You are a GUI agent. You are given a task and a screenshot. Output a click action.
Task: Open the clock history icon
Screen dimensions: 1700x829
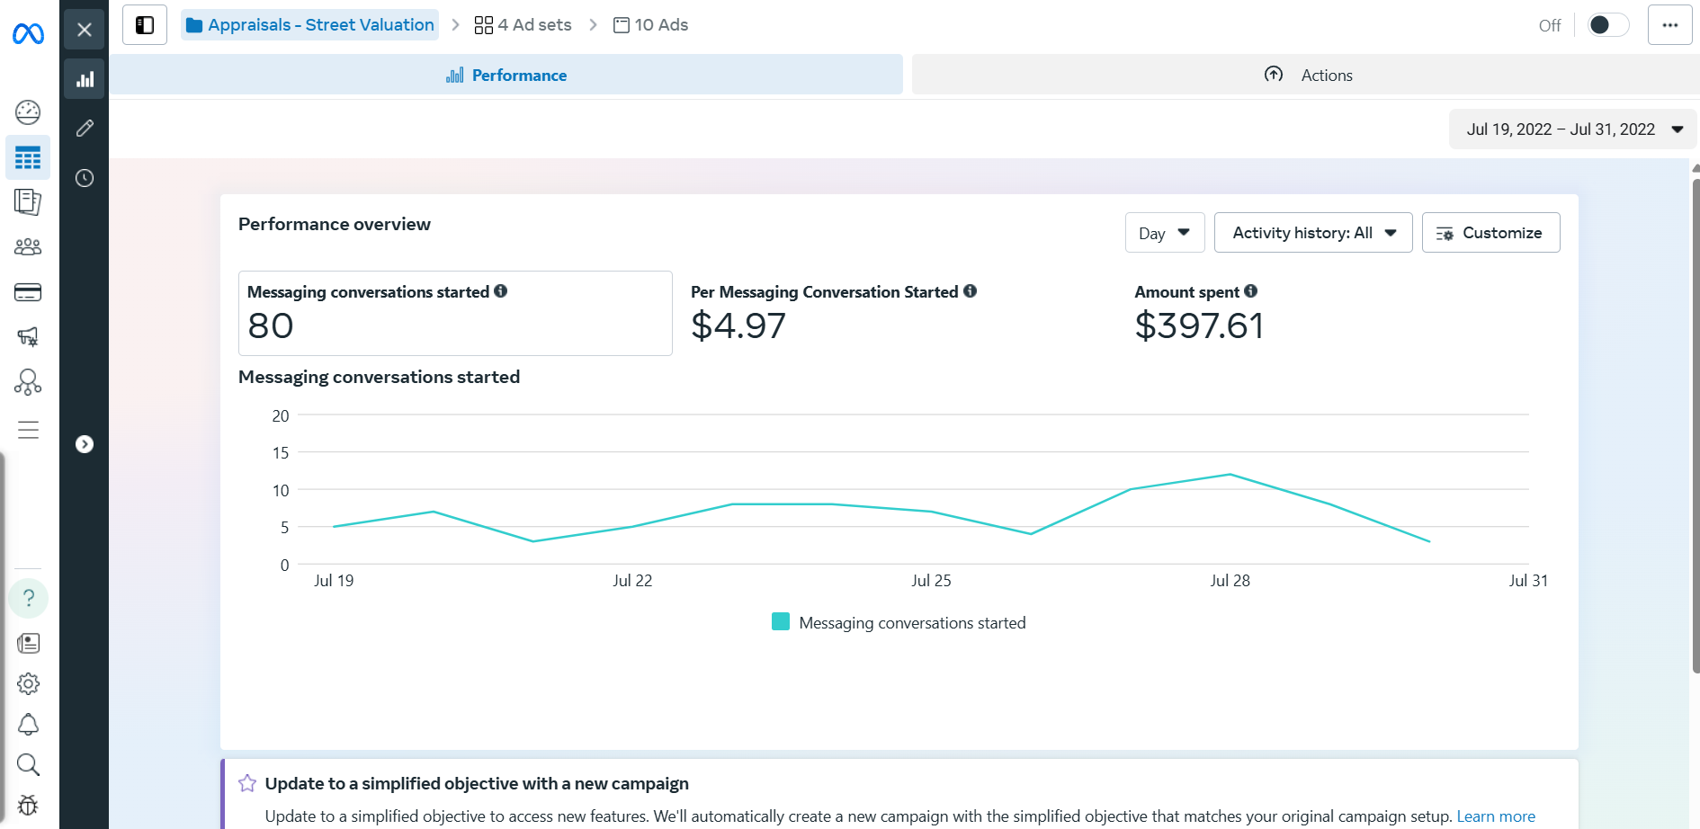[85, 178]
